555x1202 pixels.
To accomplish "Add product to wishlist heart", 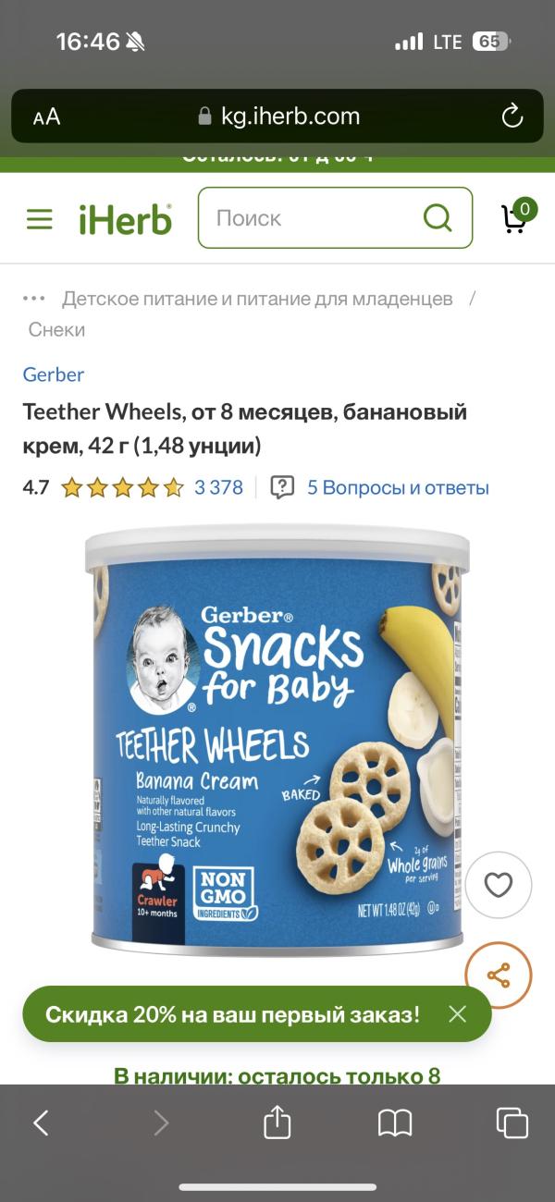I will point(499,886).
